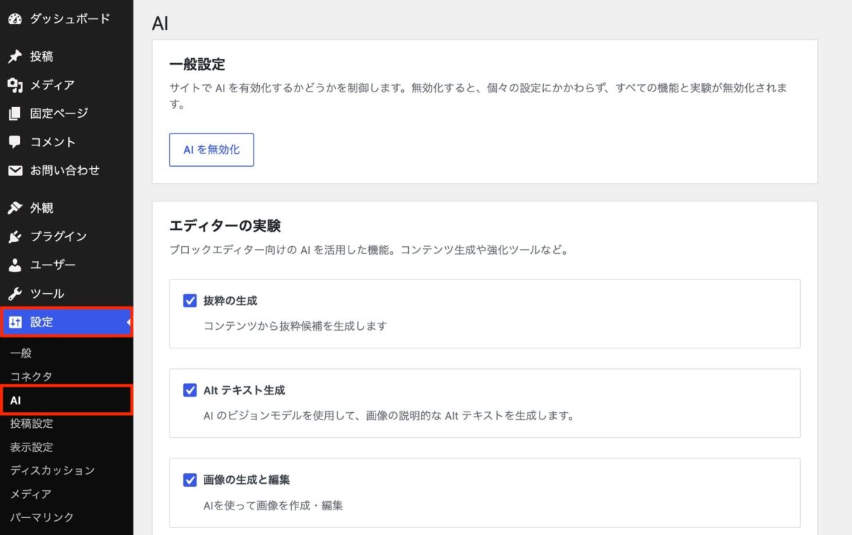
Task: Click the Dashboard gauge icon
Action: 15,19
